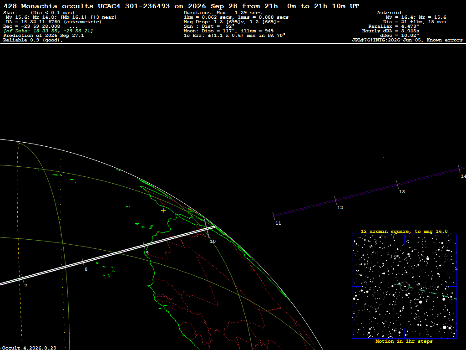
Task: Open the 12 arcmin star field inset
Action: click(x=404, y=286)
